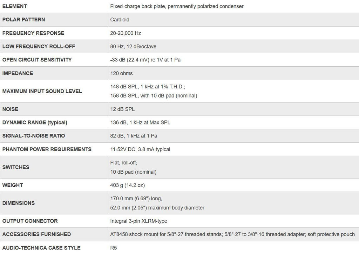Click the OPEN CIRCUIT SENSITIVITY label
Image resolution: width=359 pixels, height=254 pixels.
point(37,60)
